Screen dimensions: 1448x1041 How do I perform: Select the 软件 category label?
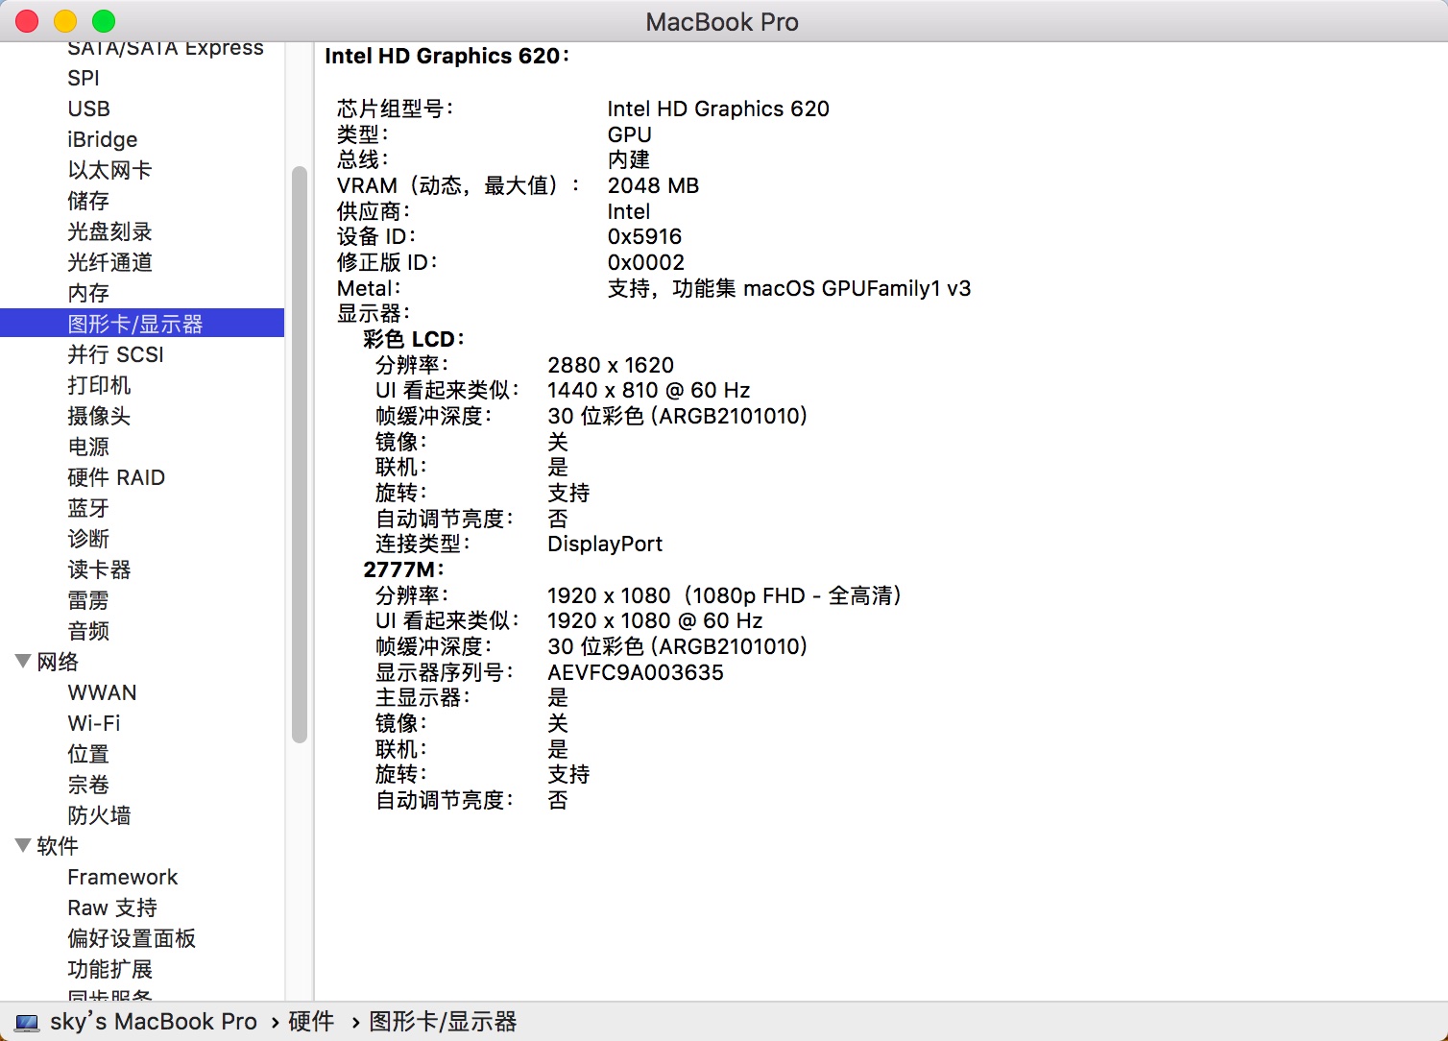[x=58, y=846]
